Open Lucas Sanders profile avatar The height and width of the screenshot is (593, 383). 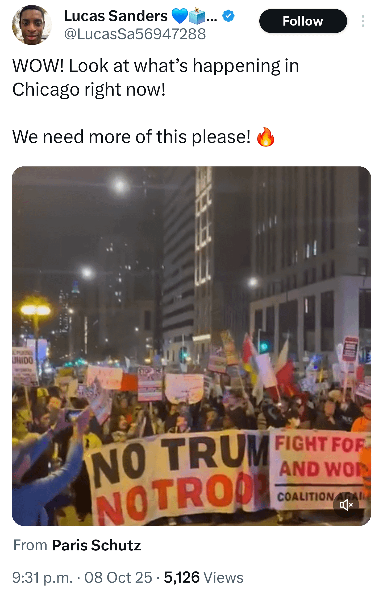(32, 25)
